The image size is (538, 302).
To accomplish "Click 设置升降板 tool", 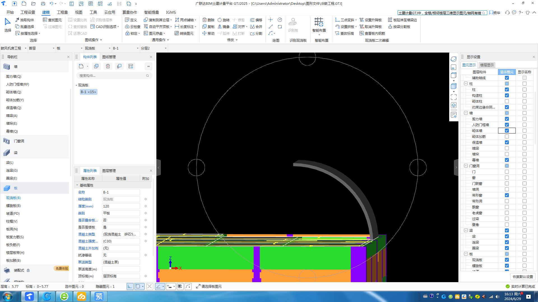I will point(371,20).
